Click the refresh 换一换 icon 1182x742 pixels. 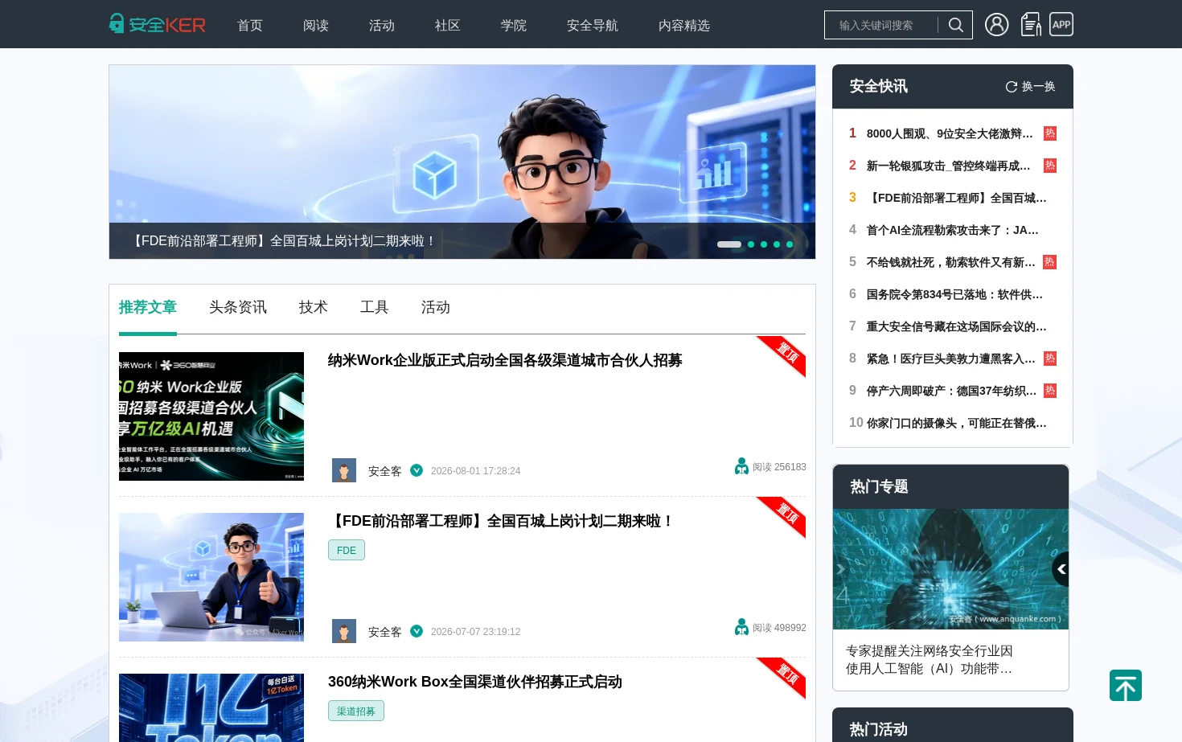tap(1012, 87)
